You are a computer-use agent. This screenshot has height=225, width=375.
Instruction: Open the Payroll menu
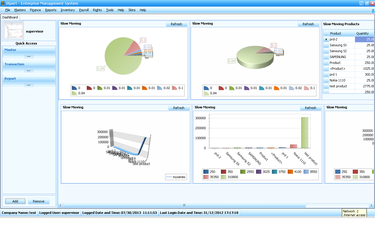click(x=84, y=10)
